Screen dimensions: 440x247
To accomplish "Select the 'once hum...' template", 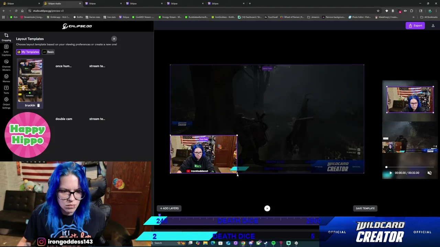I will [64, 66].
